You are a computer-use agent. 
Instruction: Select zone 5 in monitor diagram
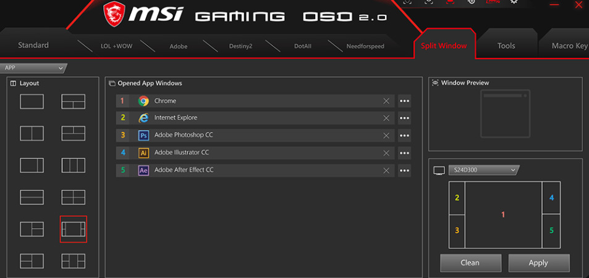(x=551, y=231)
